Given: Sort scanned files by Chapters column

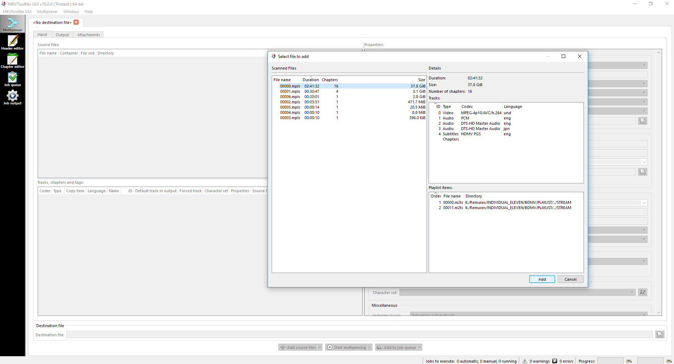Looking at the screenshot, I should [329, 80].
